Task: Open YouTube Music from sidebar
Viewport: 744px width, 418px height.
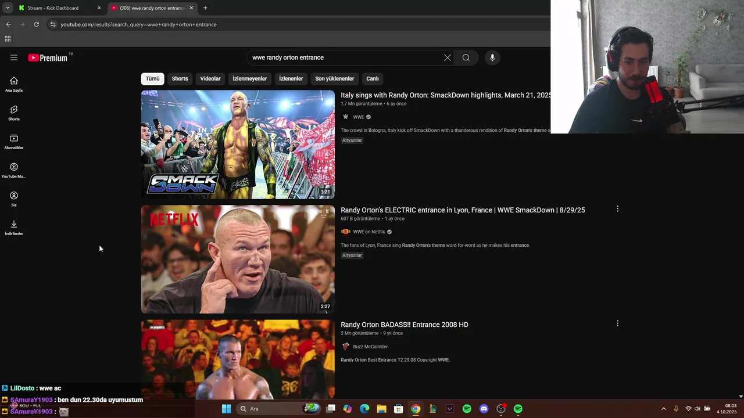Action: pyautogui.click(x=14, y=170)
